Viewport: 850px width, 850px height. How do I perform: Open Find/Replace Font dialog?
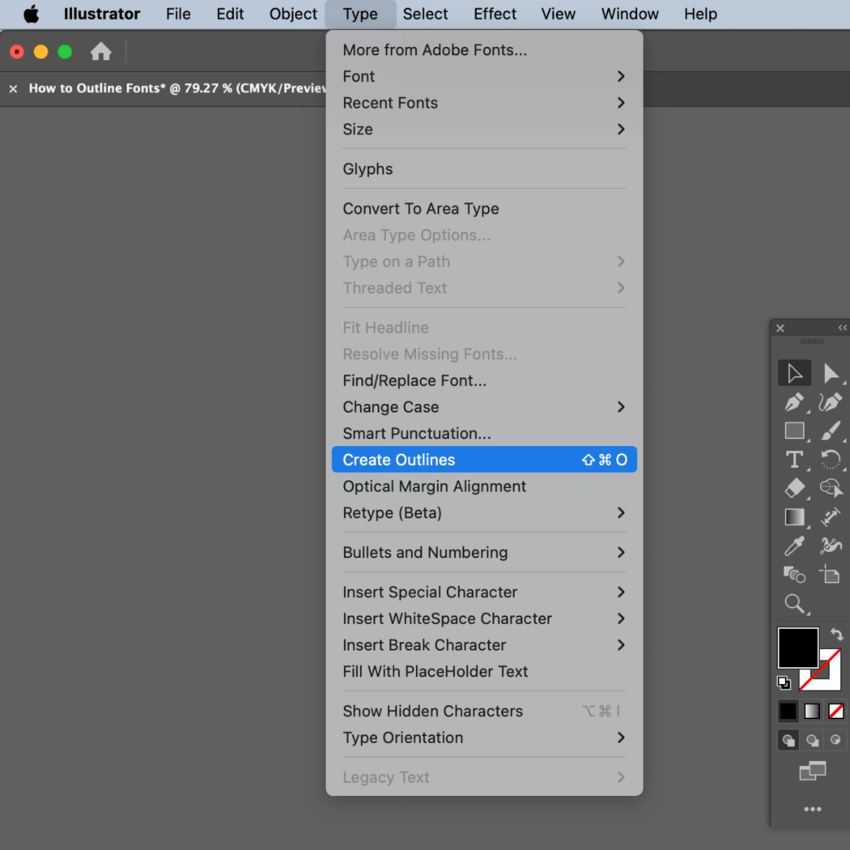pos(484,380)
